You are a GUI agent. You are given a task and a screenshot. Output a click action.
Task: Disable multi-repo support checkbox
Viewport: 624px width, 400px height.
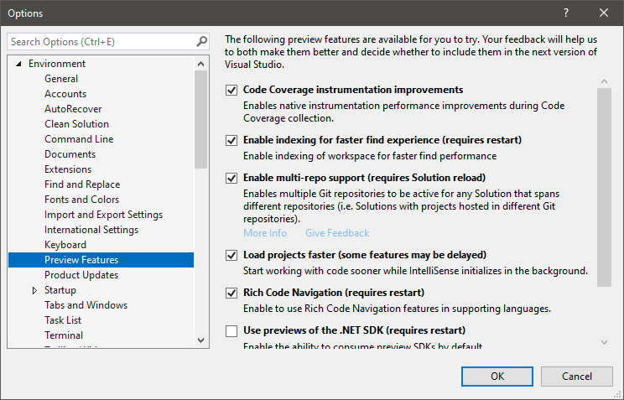pos(231,178)
